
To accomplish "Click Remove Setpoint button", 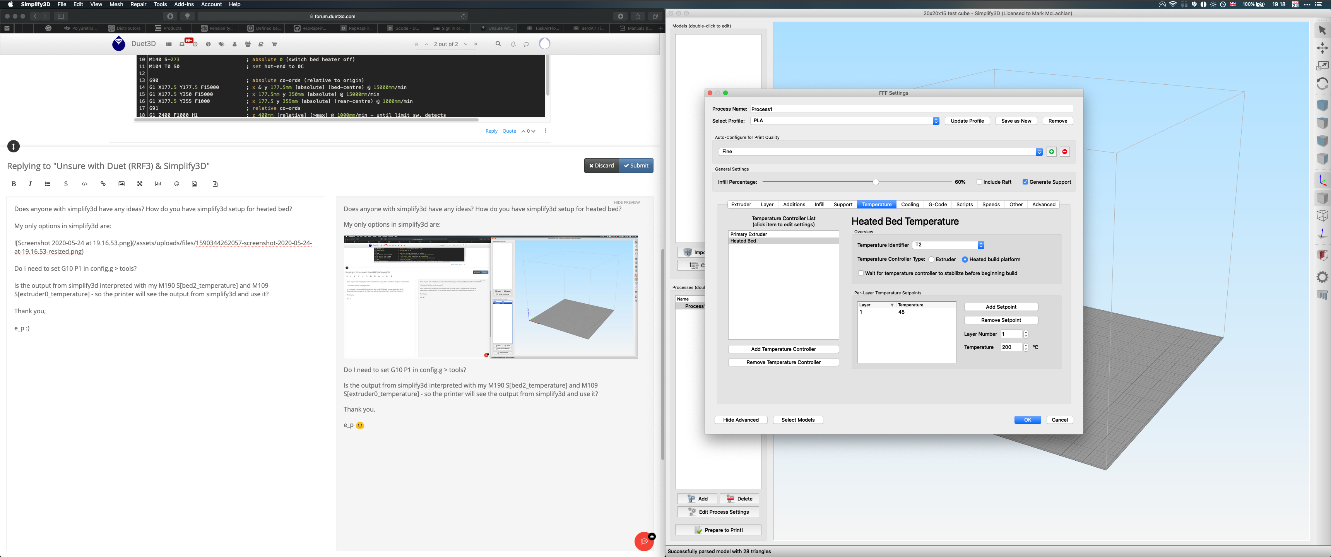I will (1001, 320).
